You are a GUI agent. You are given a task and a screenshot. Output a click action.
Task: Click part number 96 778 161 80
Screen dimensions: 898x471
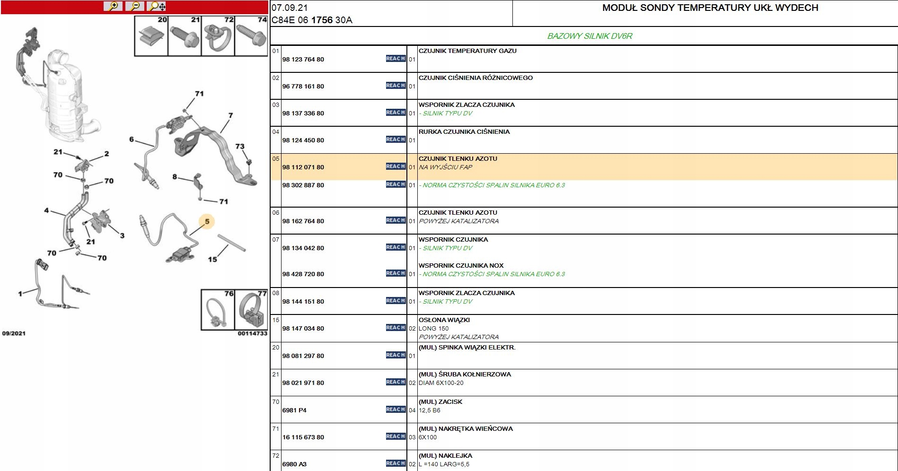point(303,87)
